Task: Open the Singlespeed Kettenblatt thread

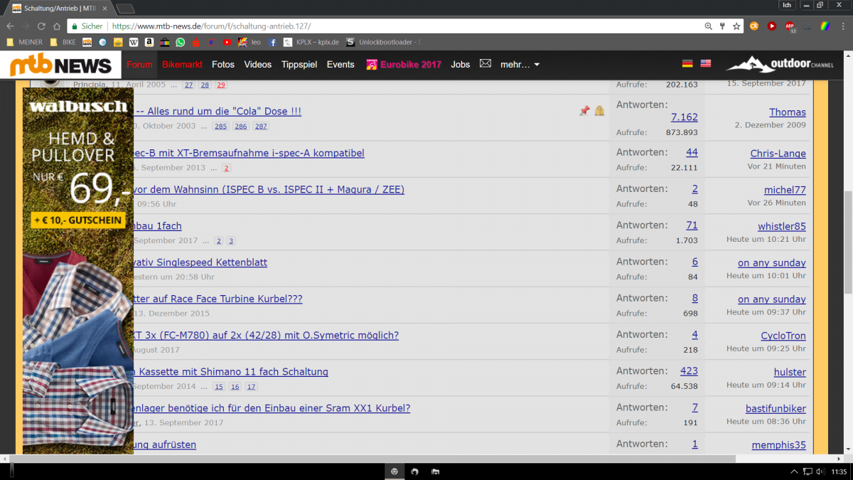Action: pos(200,262)
